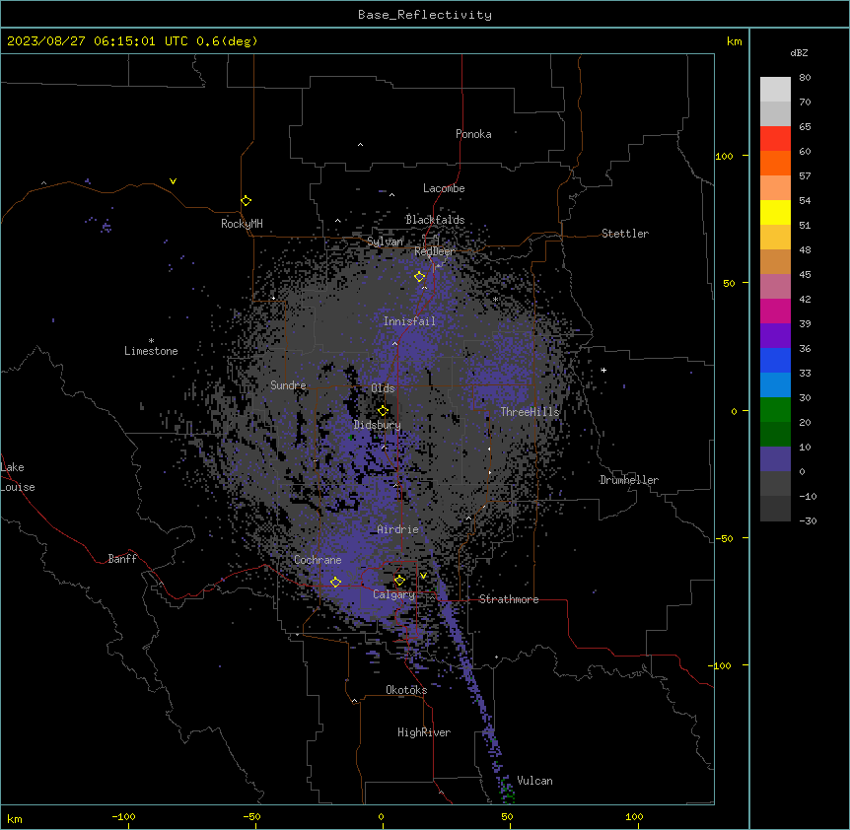
Task: Click the Lake Louise label
Action: [18, 477]
